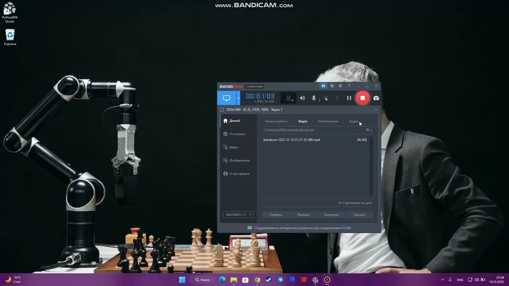Image resolution: width=509 pixels, height=286 pixels.
Task: Show hidden system tray icons
Action: [x=443, y=280]
